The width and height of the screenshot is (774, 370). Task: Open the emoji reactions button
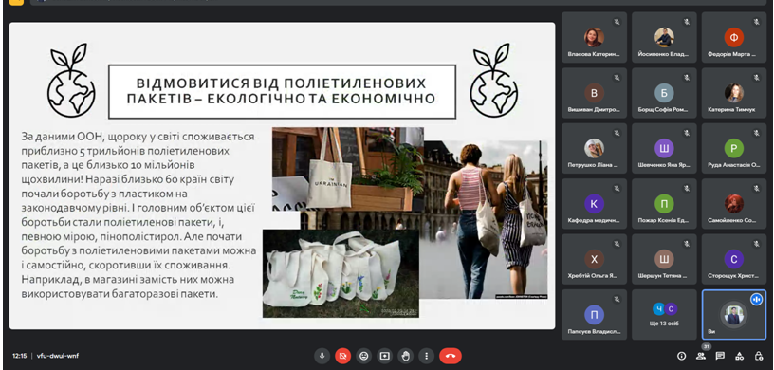tap(364, 356)
